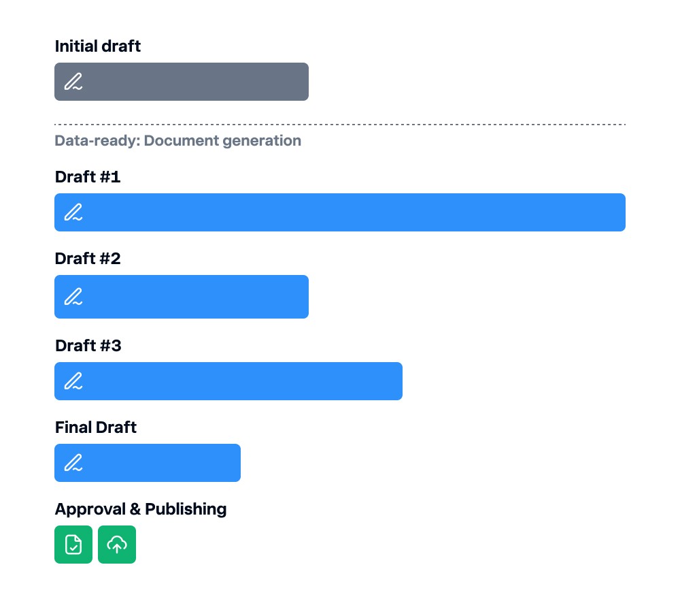Select the blue Draft #2 bar
This screenshot has height=599, width=680.
coord(182,297)
